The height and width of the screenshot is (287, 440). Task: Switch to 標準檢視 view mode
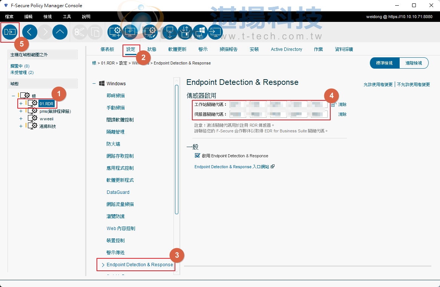384,63
